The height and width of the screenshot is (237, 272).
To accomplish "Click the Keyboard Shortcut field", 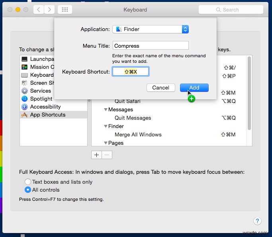I will [131, 72].
